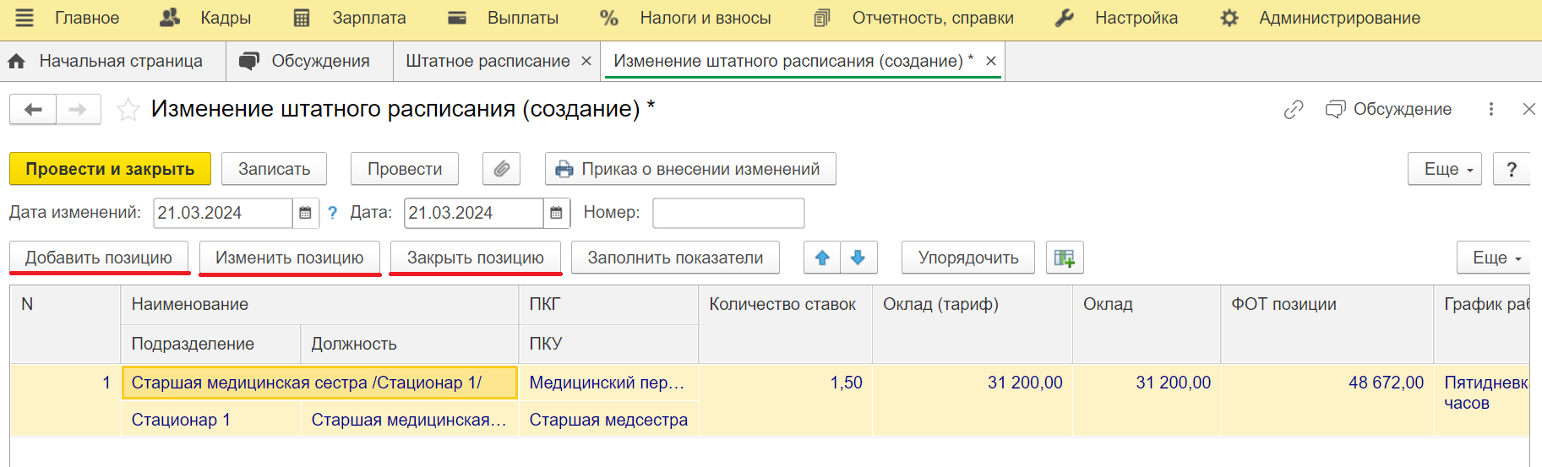Click Заполнить показатели button
The width and height of the screenshot is (1542, 467).
pos(675,258)
